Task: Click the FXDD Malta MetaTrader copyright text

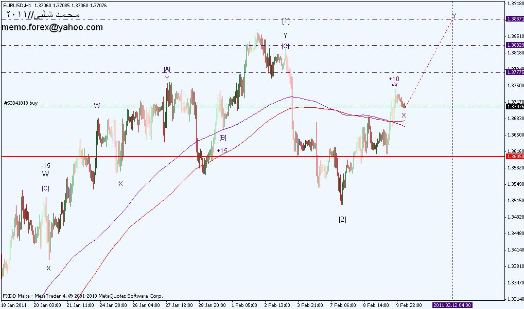Action: (x=82, y=296)
